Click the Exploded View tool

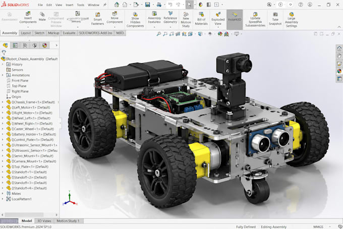218,19
